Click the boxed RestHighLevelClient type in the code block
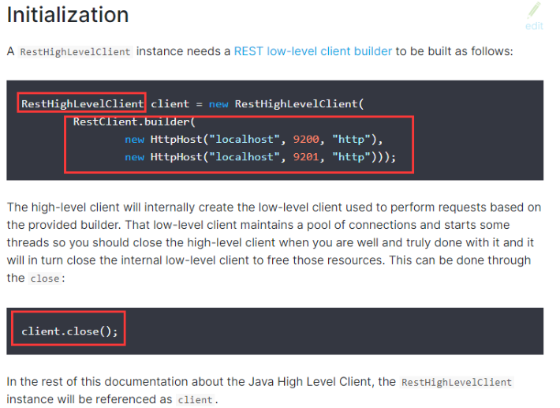 [82, 103]
